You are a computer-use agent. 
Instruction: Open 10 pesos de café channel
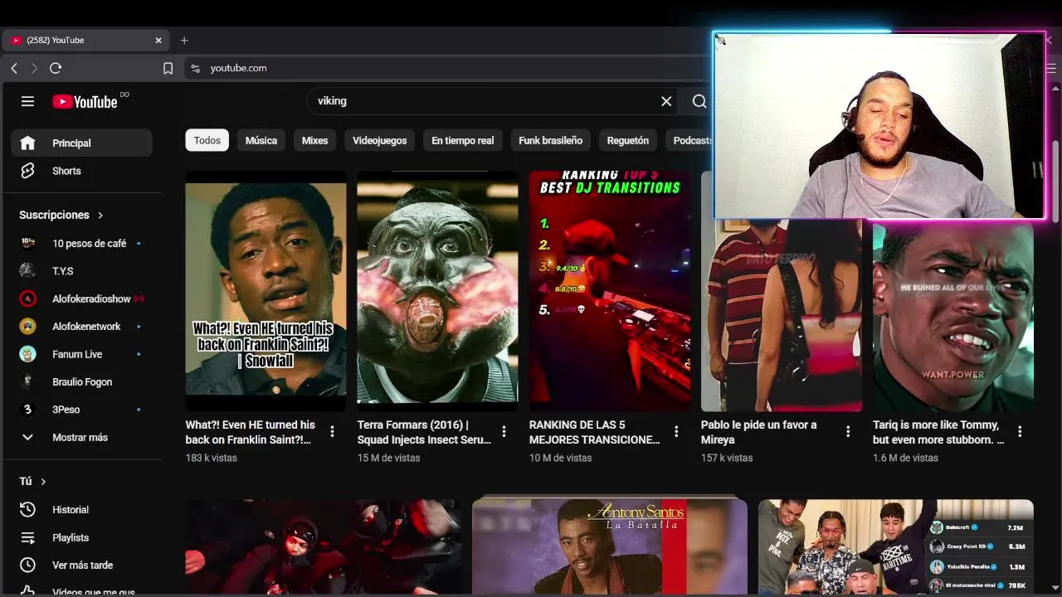pos(81,243)
